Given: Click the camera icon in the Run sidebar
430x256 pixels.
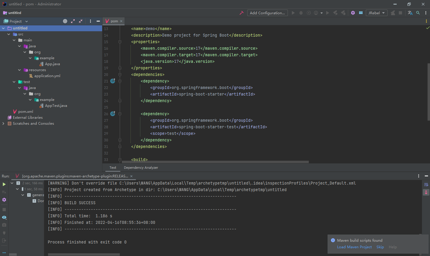Looking at the screenshot, I should [4, 225].
